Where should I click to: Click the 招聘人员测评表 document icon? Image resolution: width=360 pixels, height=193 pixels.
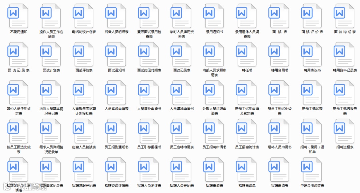[149, 170]
